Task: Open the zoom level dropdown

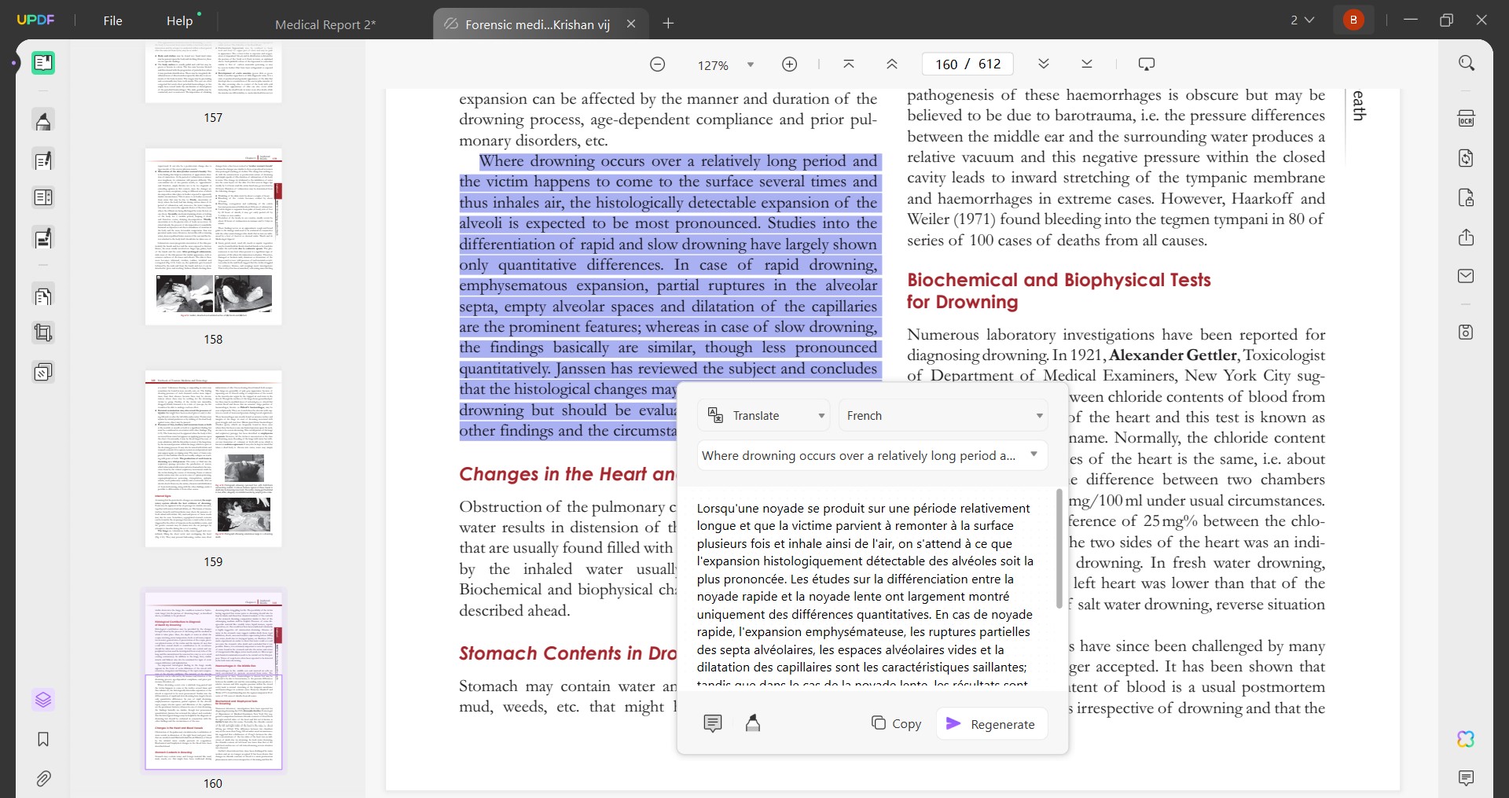Action: (x=751, y=64)
